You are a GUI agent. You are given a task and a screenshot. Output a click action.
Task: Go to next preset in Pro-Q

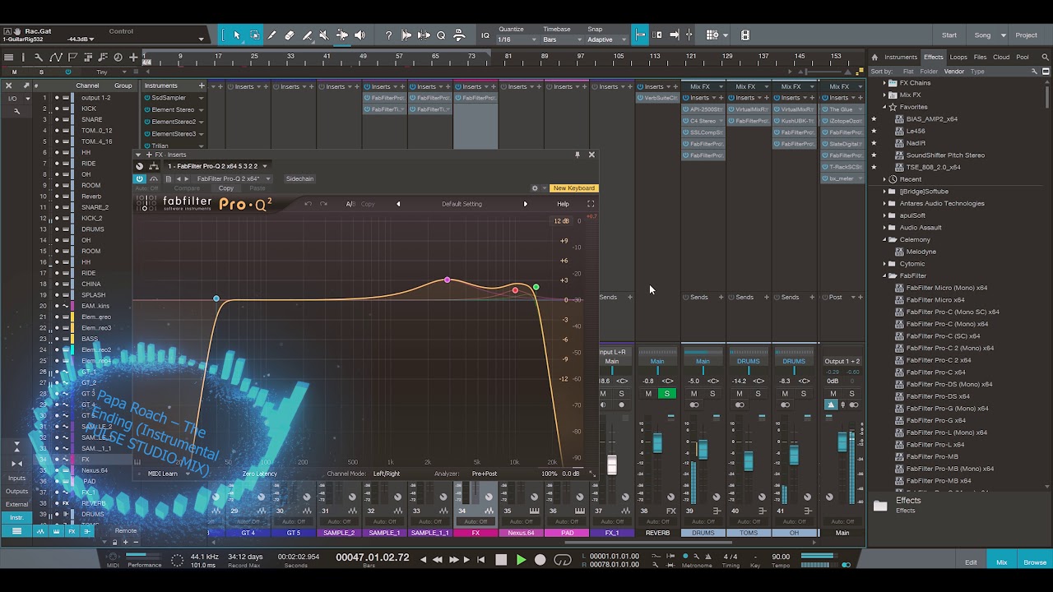coord(525,204)
